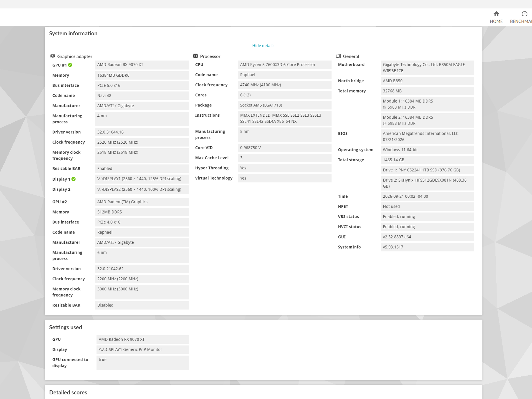The height and width of the screenshot is (399, 532).
Task: Click driver version 32.0.31044.16
Action: (142, 132)
